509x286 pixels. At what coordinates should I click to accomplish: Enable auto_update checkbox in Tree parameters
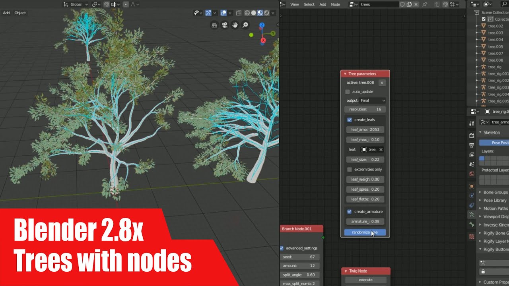(x=348, y=92)
